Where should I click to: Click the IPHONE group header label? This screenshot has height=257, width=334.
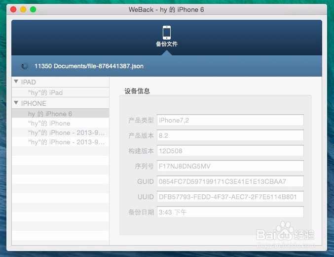point(34,103)
